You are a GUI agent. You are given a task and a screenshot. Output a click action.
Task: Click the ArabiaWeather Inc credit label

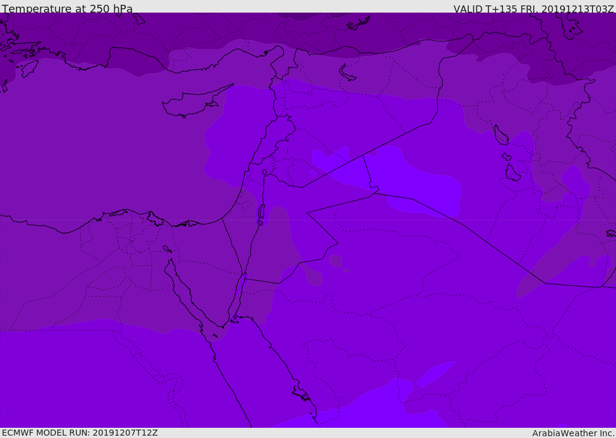pyautogui.click(x=573, y=433)
